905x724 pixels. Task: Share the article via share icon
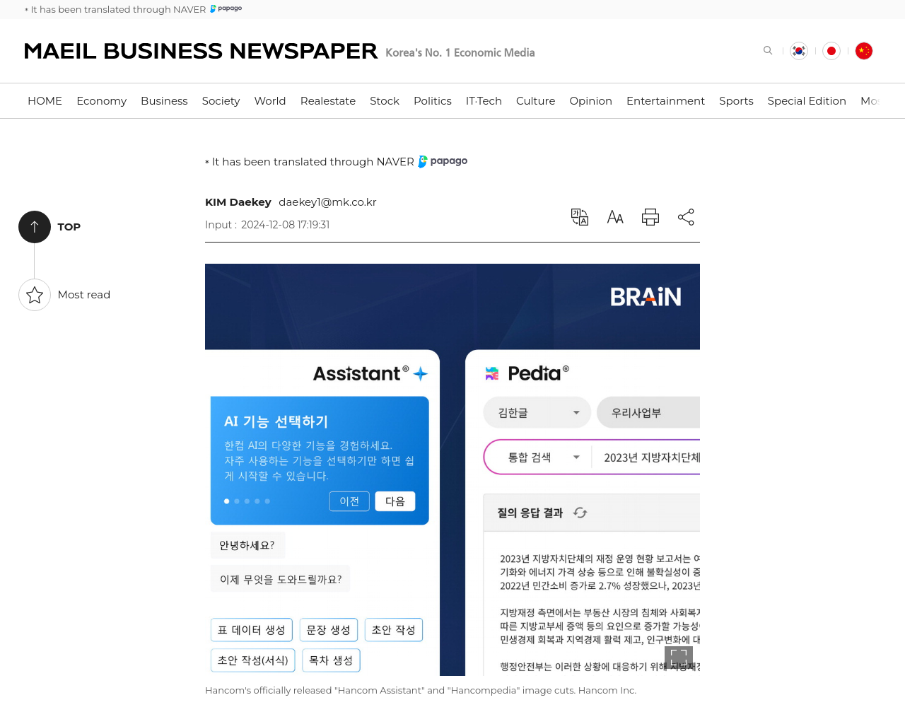(686, 217)
